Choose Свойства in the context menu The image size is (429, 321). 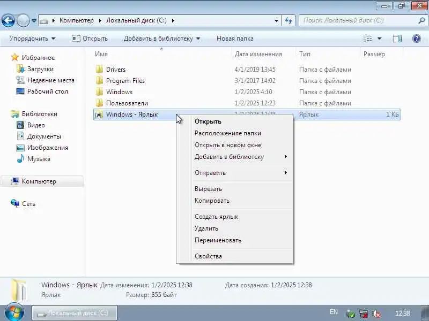coord(208,256)
